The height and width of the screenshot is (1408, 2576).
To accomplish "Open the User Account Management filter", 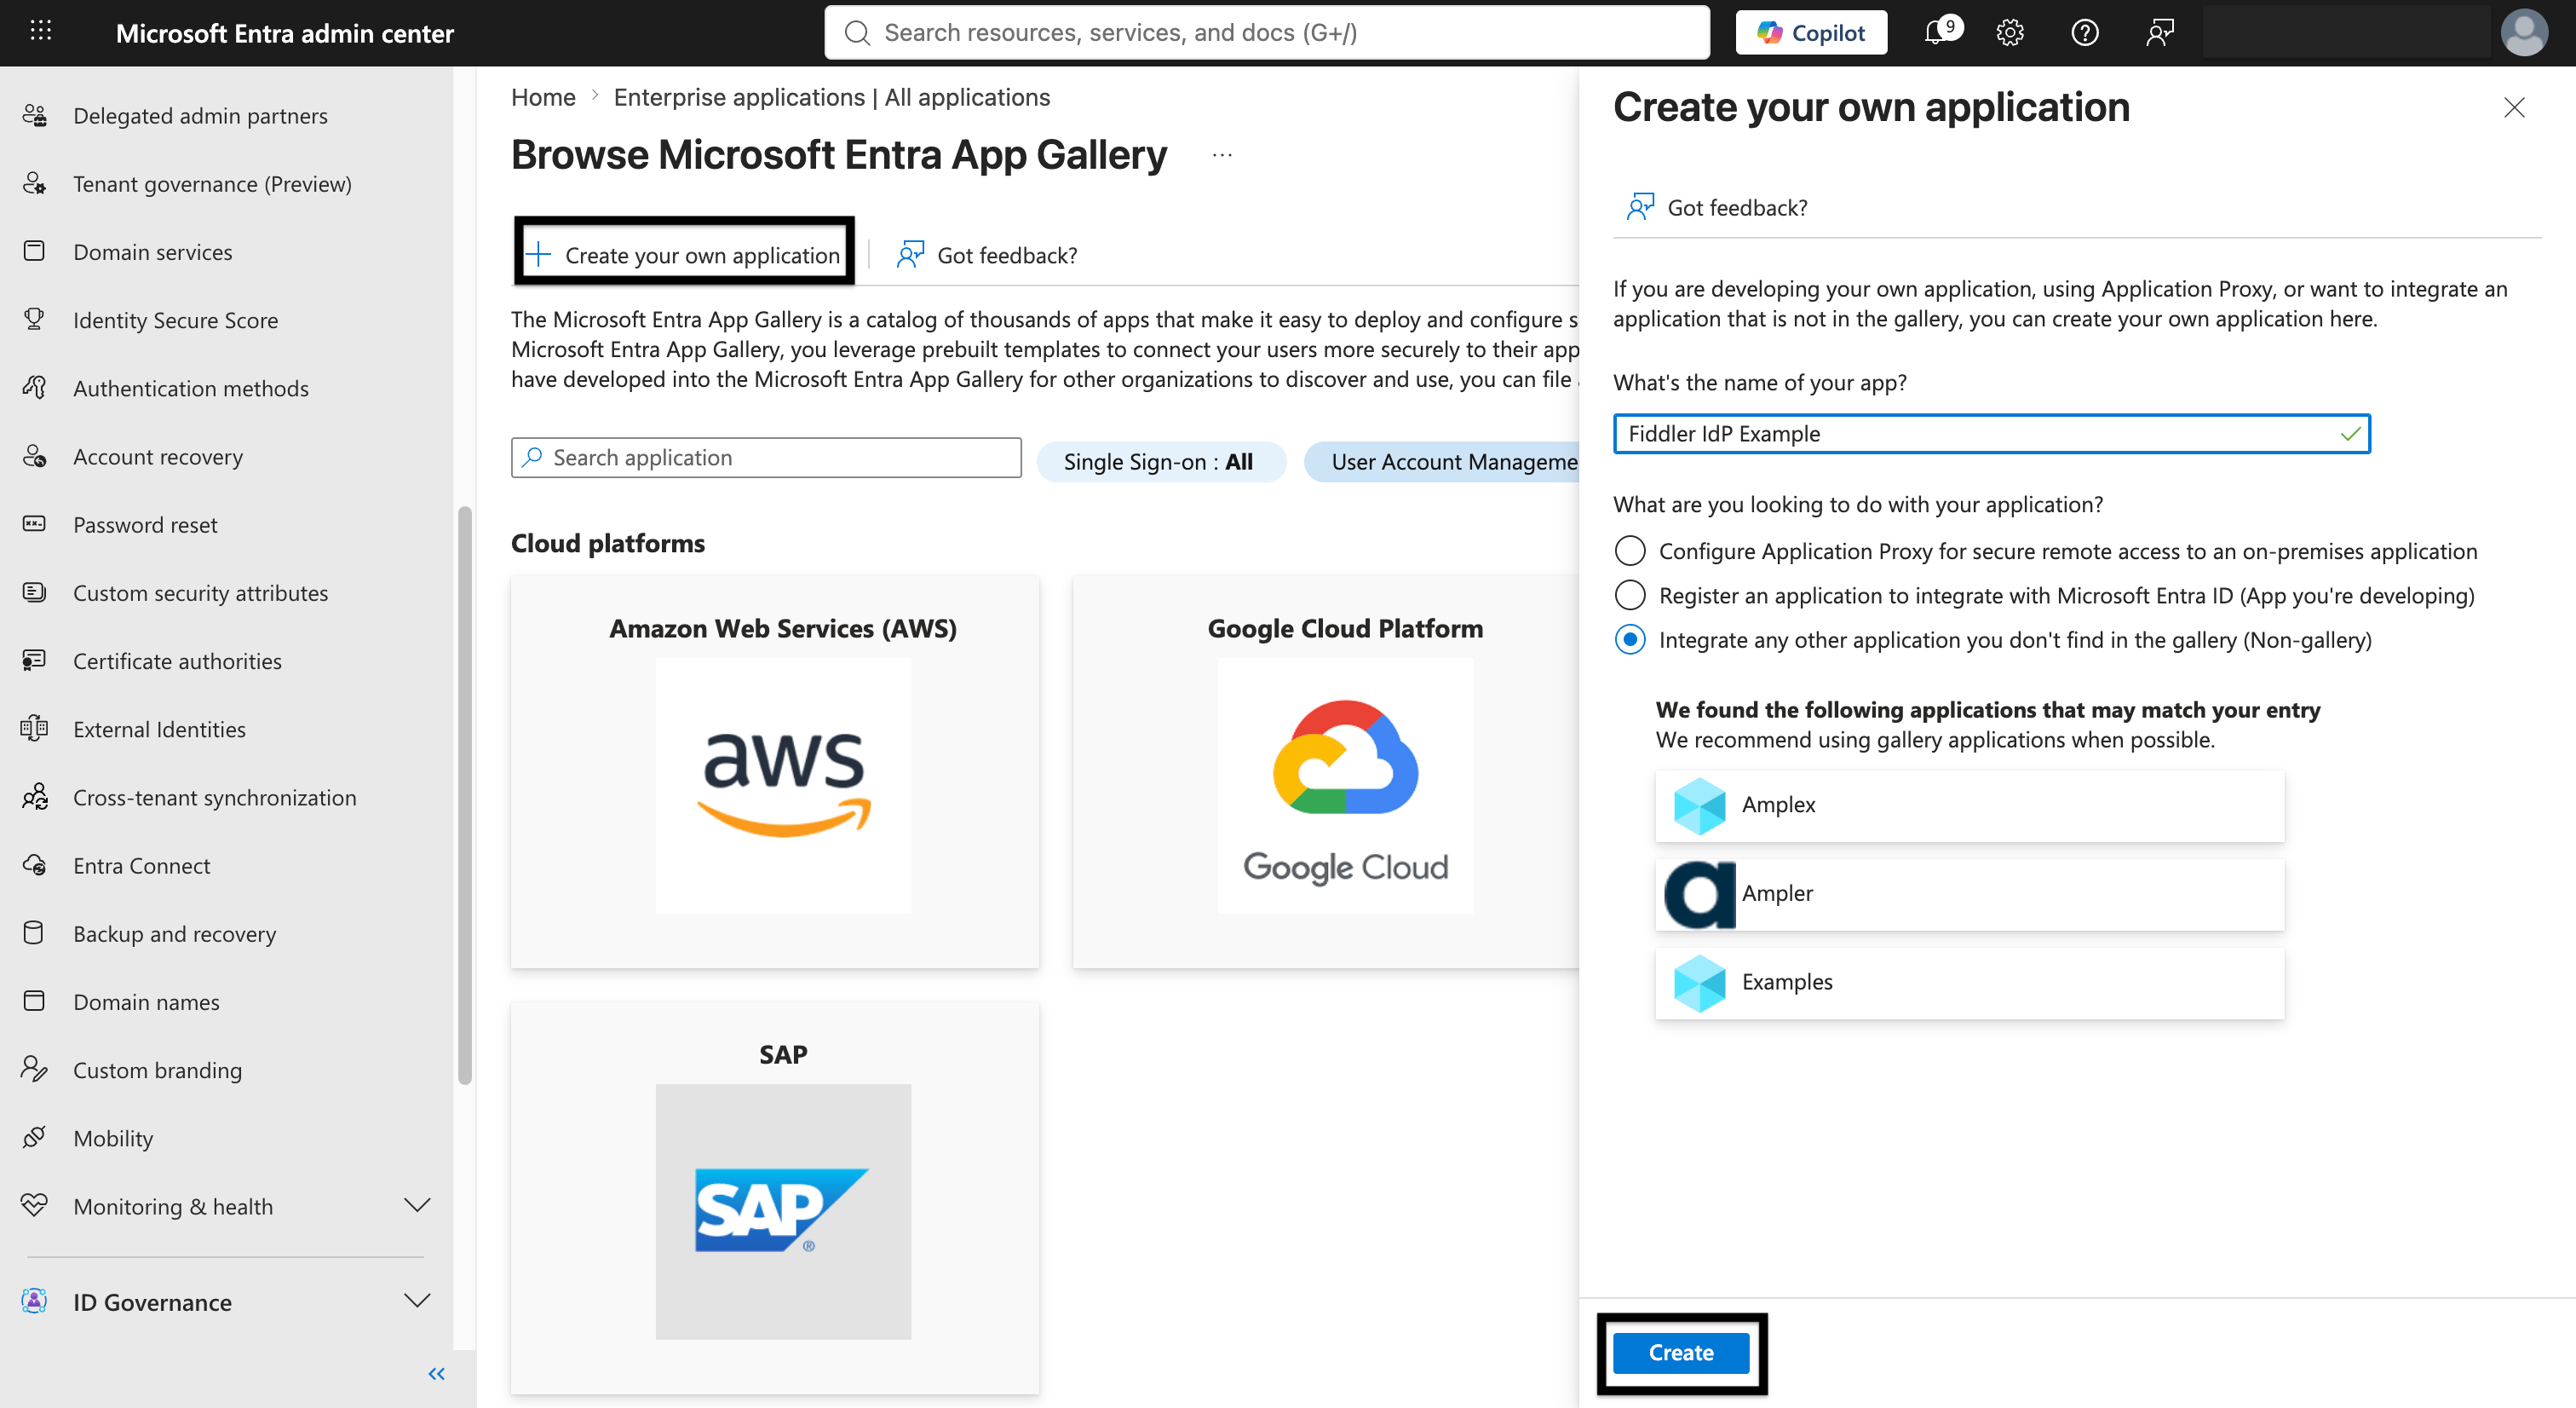I will pyautogui.click(x=1442, y=461).
